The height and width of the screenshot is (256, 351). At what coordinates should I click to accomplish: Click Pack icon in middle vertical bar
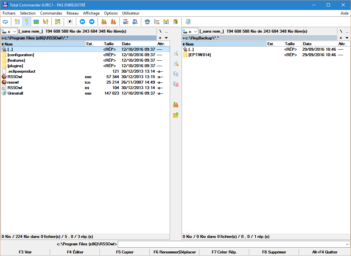click(x=176, y=105)
